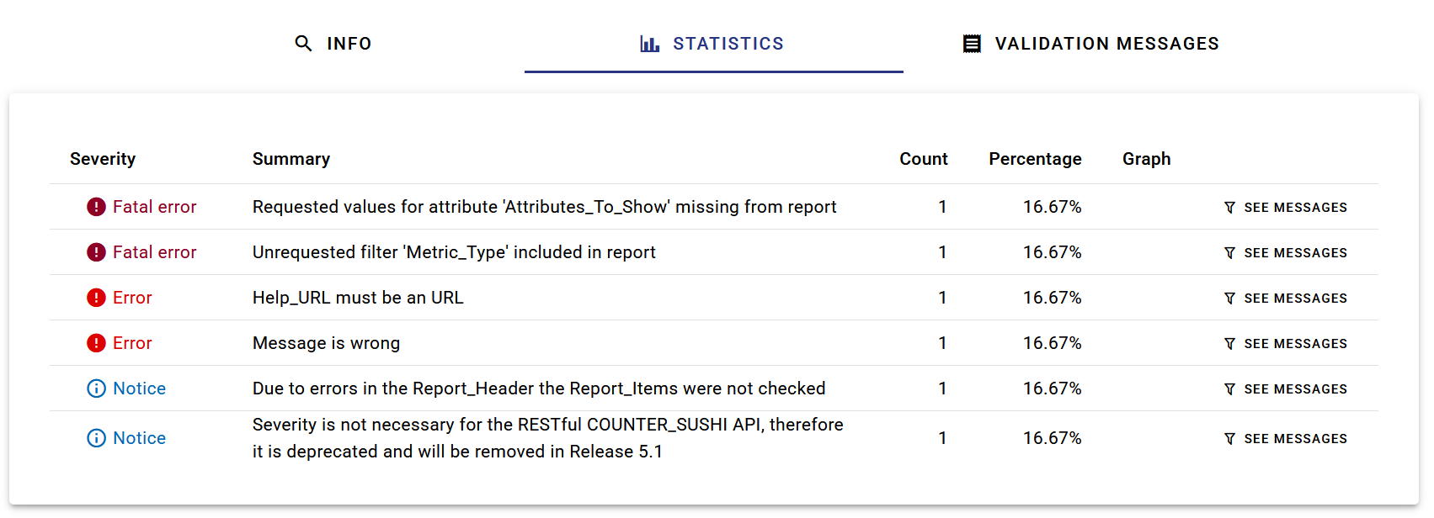The height and width of the screenshot is (518, 1434).
Task: Open the Validation Messages tab
Action: 1091,44
